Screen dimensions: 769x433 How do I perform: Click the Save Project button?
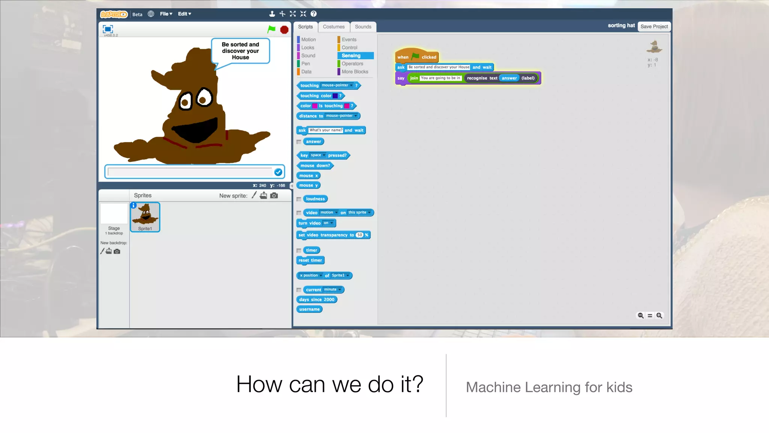tap(654, 26)
